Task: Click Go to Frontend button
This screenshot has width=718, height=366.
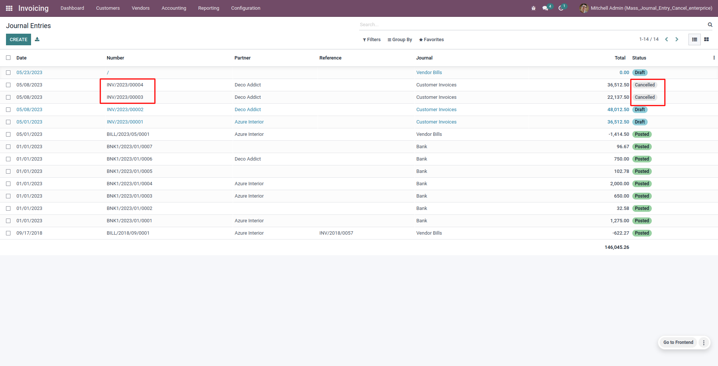Action: coord(678,342)
